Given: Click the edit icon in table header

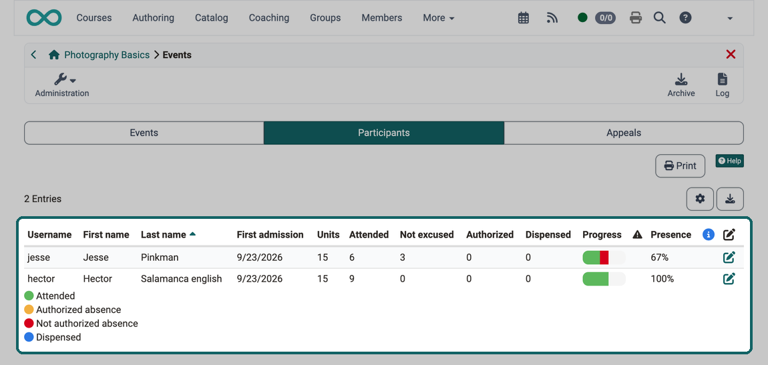Looking at the screenshot, I should pos(729,235).
